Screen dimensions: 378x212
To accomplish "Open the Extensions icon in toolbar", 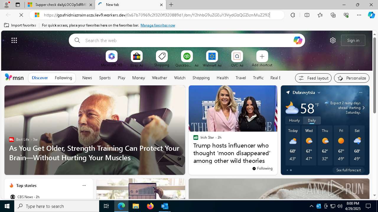I will pyautogui.click(x=293, y=15).
